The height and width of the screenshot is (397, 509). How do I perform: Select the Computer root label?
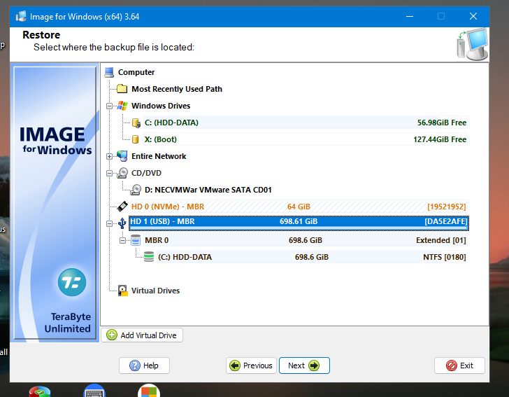click(136, 72)
